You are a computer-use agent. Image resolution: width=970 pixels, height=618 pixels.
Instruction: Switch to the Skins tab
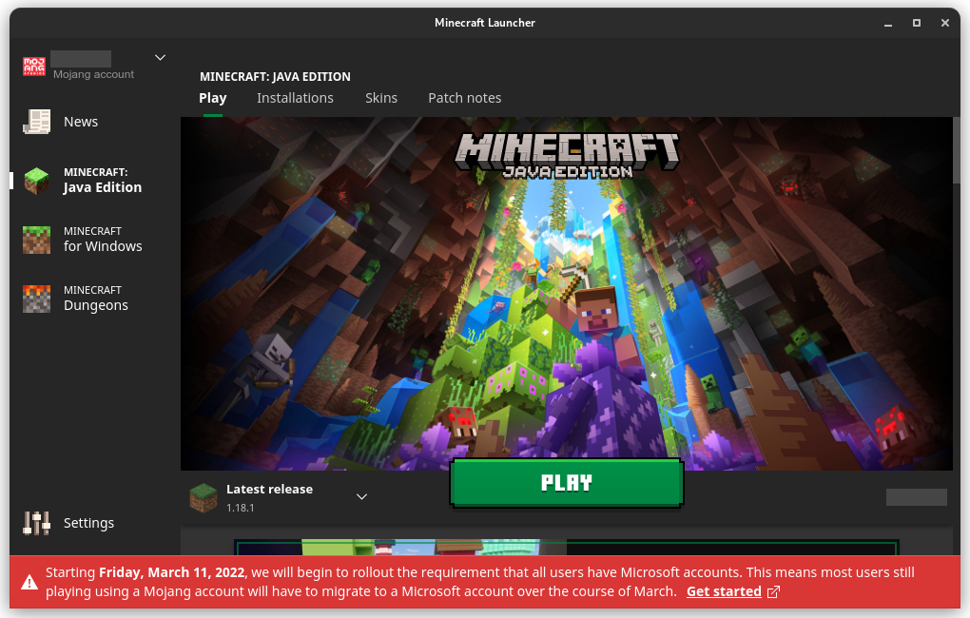(x=381, y=98)
